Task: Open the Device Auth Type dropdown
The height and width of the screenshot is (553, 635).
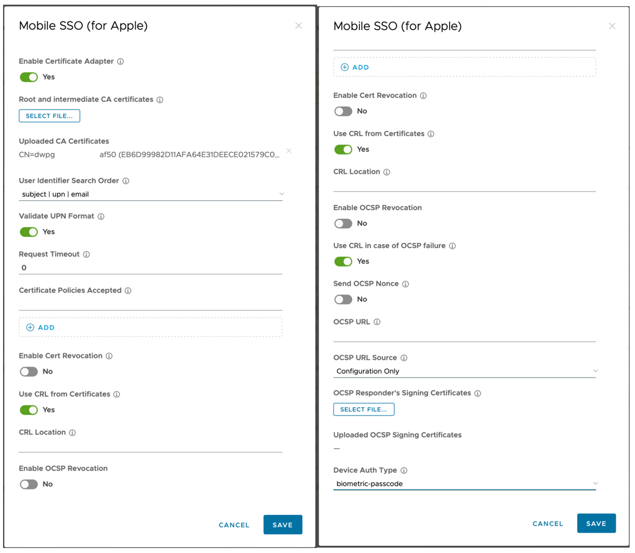Action: 464,484
